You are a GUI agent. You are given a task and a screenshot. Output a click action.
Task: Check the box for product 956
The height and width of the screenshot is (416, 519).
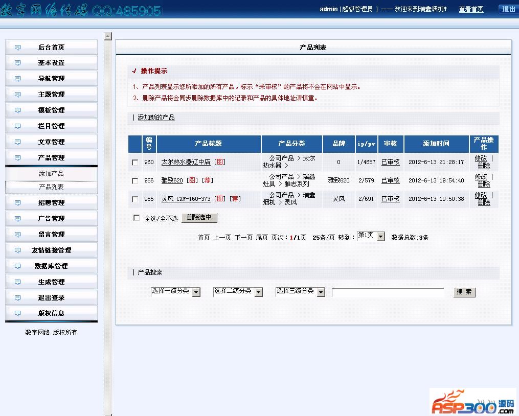tap(134, 181)
